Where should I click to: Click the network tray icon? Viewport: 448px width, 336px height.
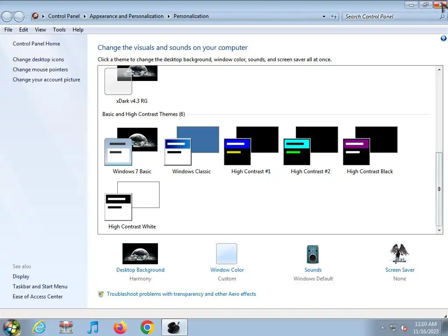(x=393, y=328)
